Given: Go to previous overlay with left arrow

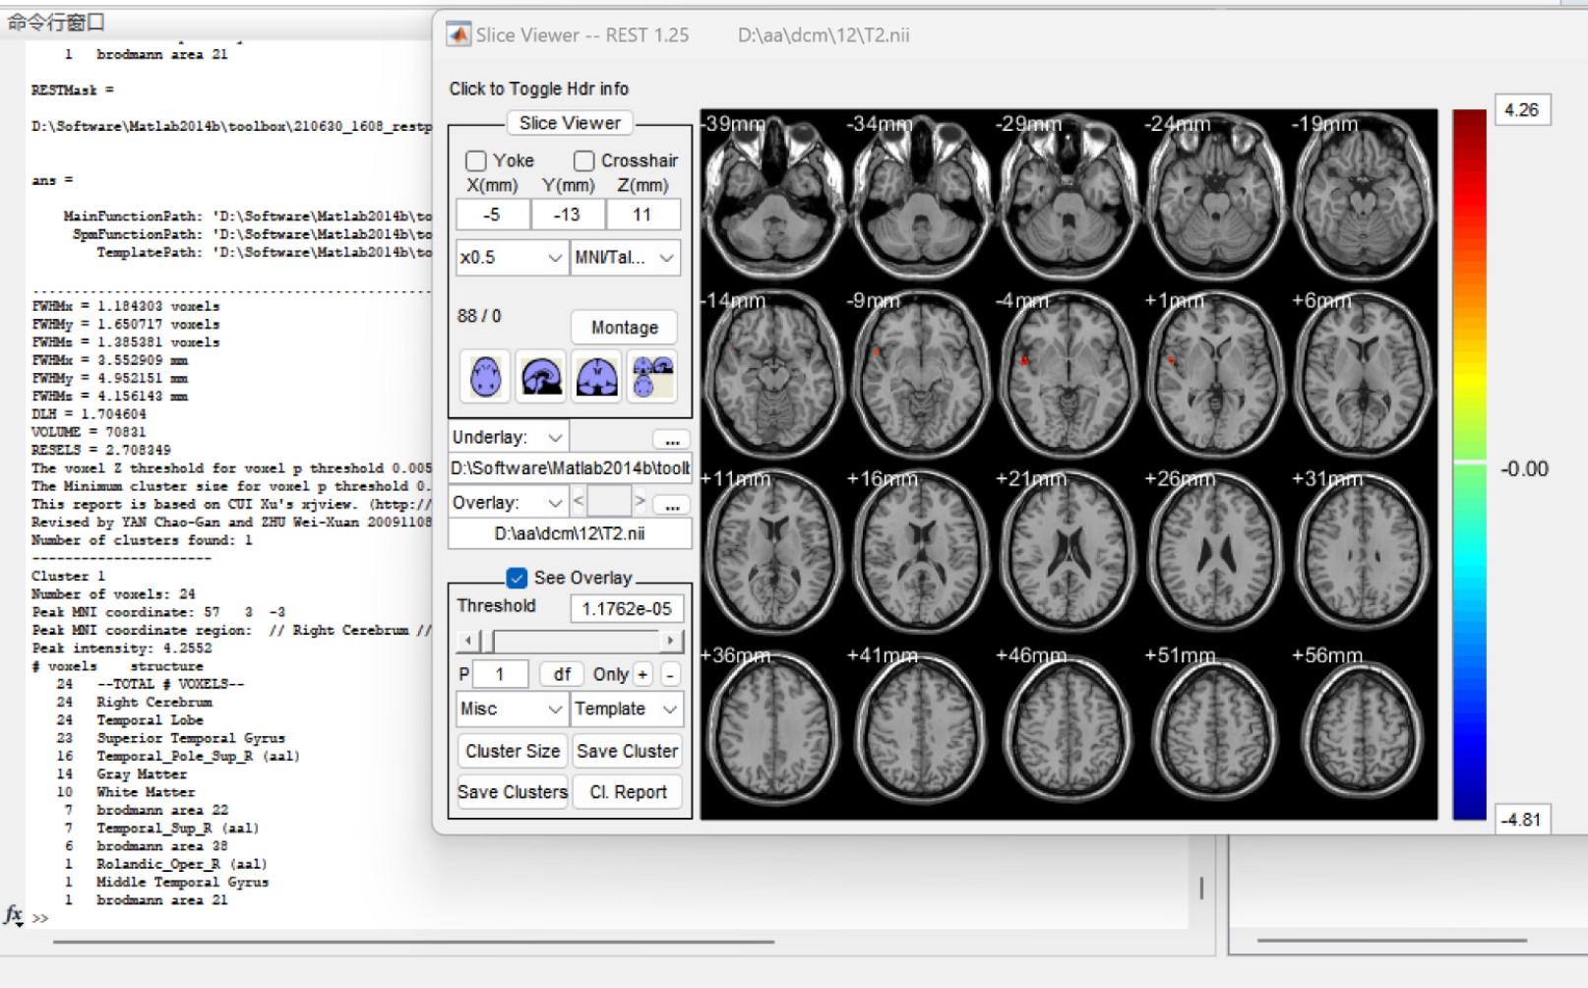Looking at the screenshot, I should pos(579,502).
